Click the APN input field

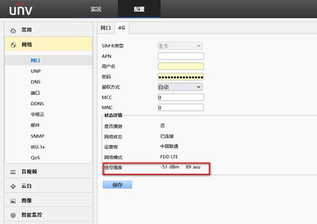click(181, 56)
